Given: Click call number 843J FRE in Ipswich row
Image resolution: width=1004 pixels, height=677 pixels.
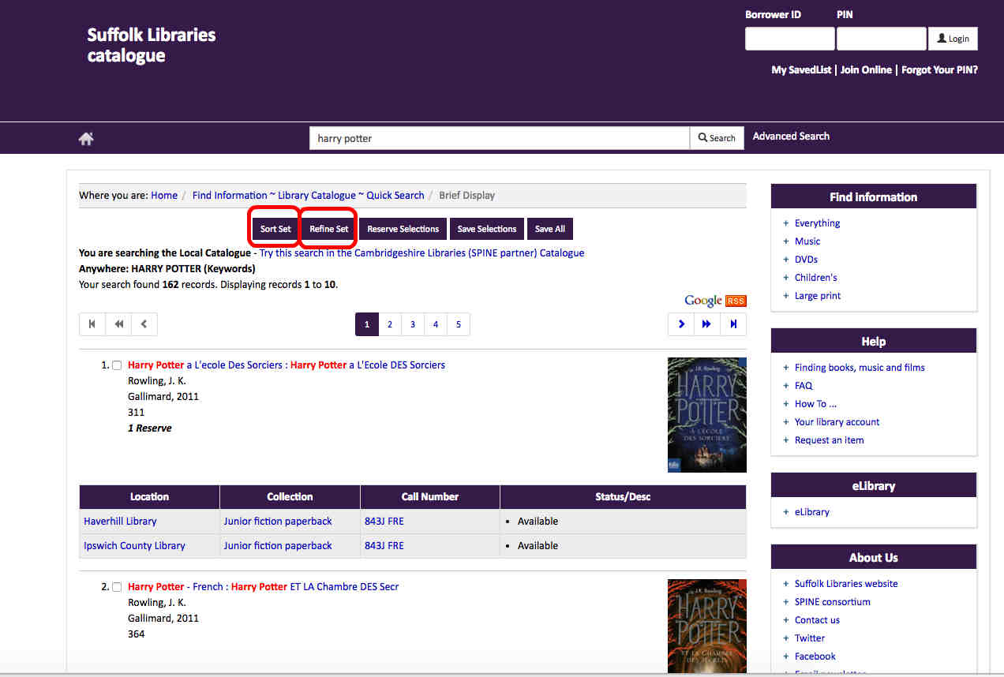Looking at the screenshot, I should coord(384,546).
